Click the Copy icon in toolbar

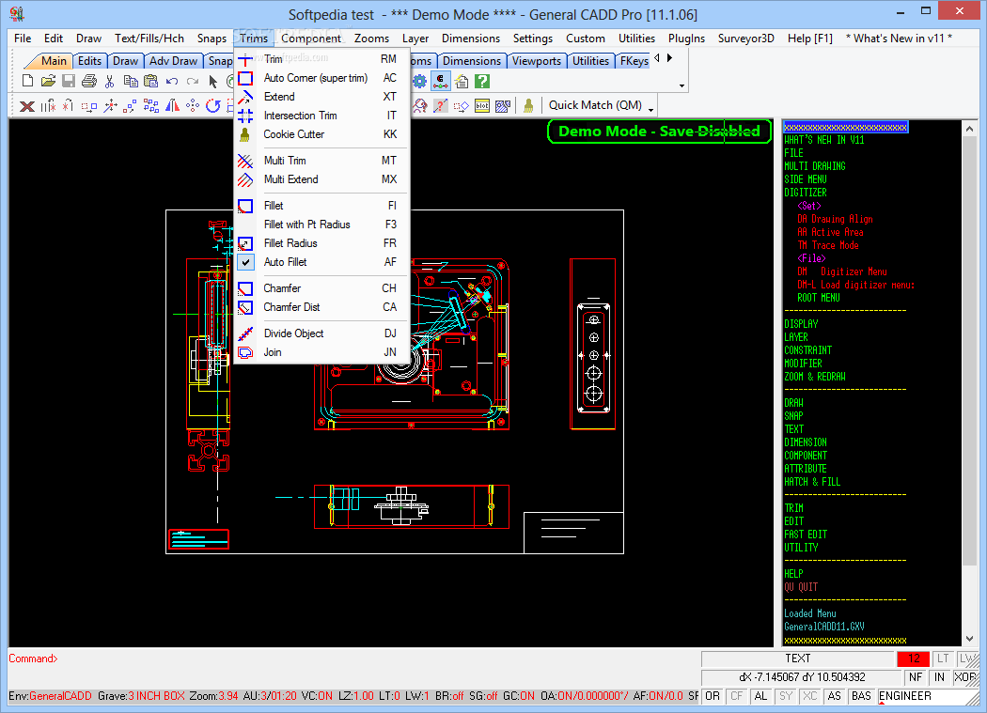pos(131,81)
